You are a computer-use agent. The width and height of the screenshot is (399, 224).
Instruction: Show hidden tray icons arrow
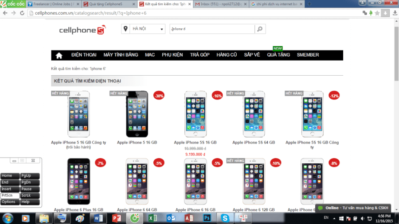334,219
